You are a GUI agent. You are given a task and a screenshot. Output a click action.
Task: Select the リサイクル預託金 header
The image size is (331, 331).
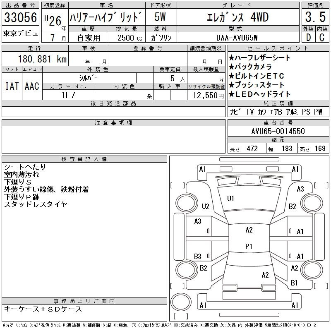(x=206, y=86)
